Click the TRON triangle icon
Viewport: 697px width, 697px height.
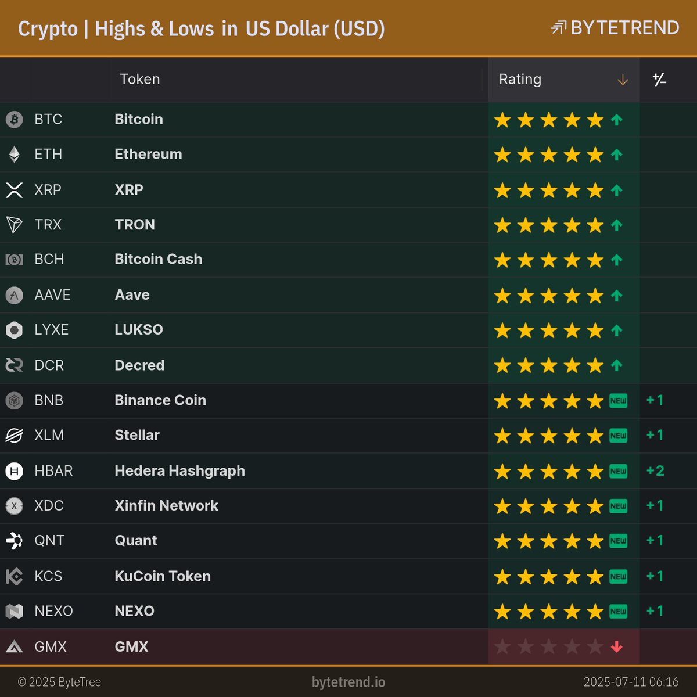pos(14,225)
